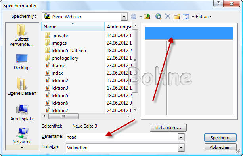Open Zuletzt verwendete documents location
The image size is (243, 156).
pyautogui.click(x=21, y=36)
